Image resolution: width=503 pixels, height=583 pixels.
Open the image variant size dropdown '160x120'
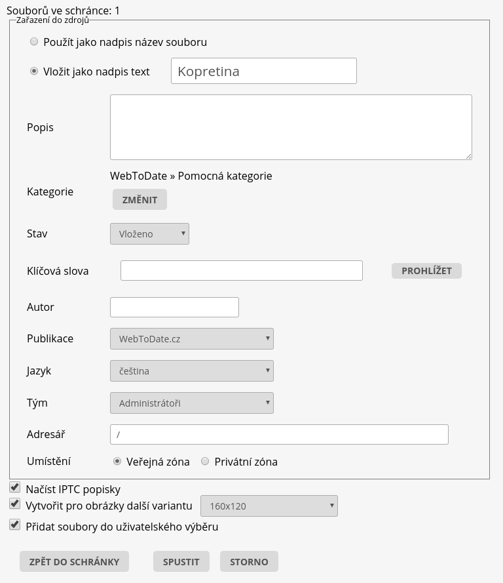[269, 506]
